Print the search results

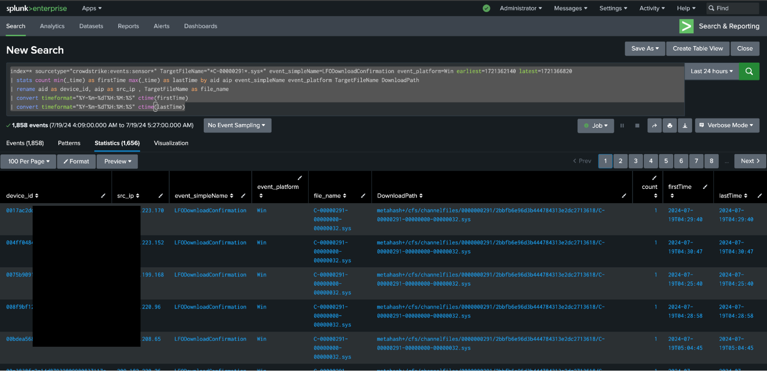coord(670,126)
